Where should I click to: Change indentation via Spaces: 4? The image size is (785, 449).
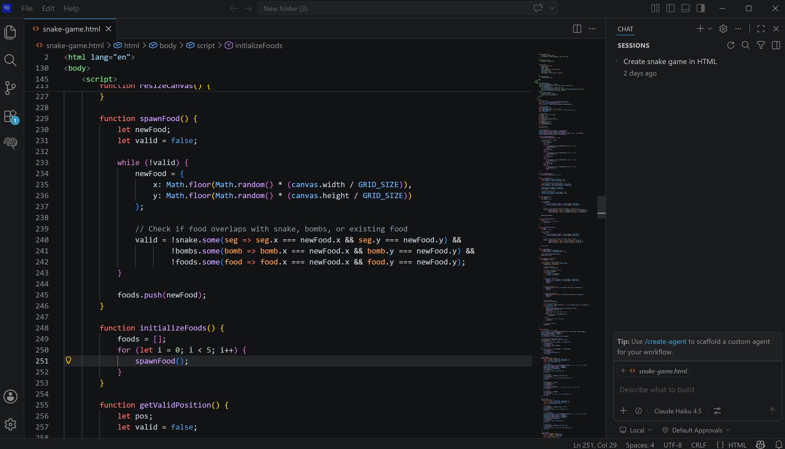tap(640, 445)
